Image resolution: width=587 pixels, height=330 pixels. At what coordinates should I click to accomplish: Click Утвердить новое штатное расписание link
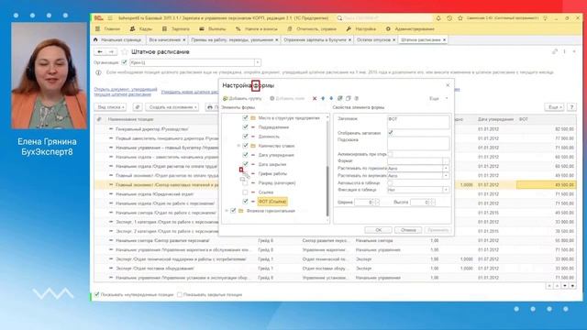[190, 92]
